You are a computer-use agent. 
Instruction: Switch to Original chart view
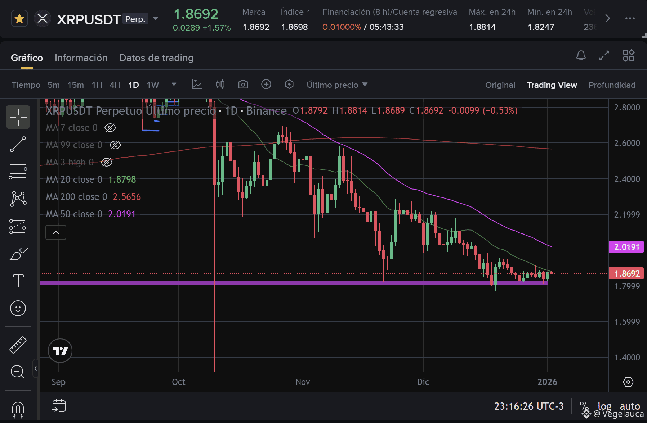coord(500,85)
